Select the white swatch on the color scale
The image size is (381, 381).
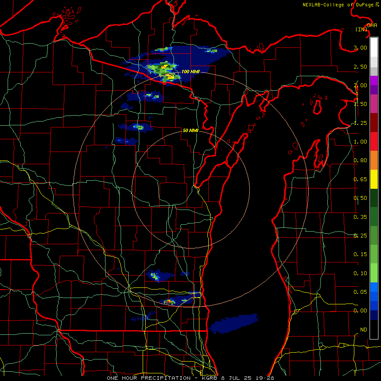tap(374, 47)
